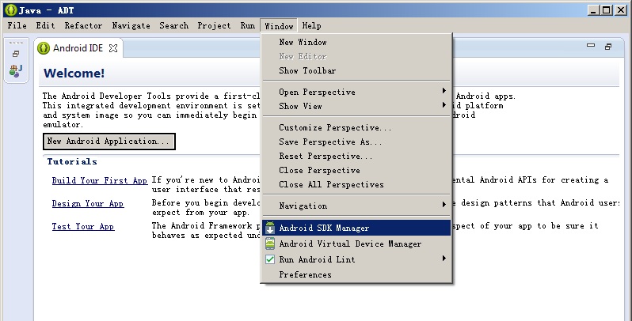
Task: Click the Android Virtual Device Manager icon
Action: coord(269,244)
